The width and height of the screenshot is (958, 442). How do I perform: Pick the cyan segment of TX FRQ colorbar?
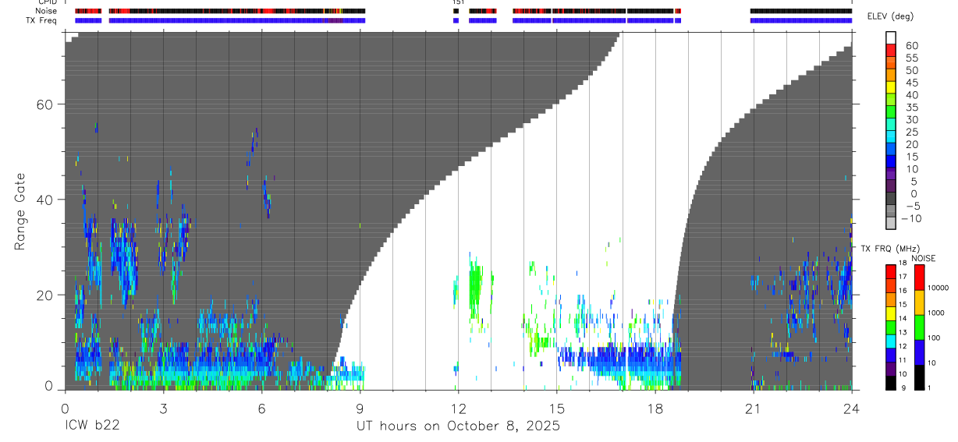891,341
